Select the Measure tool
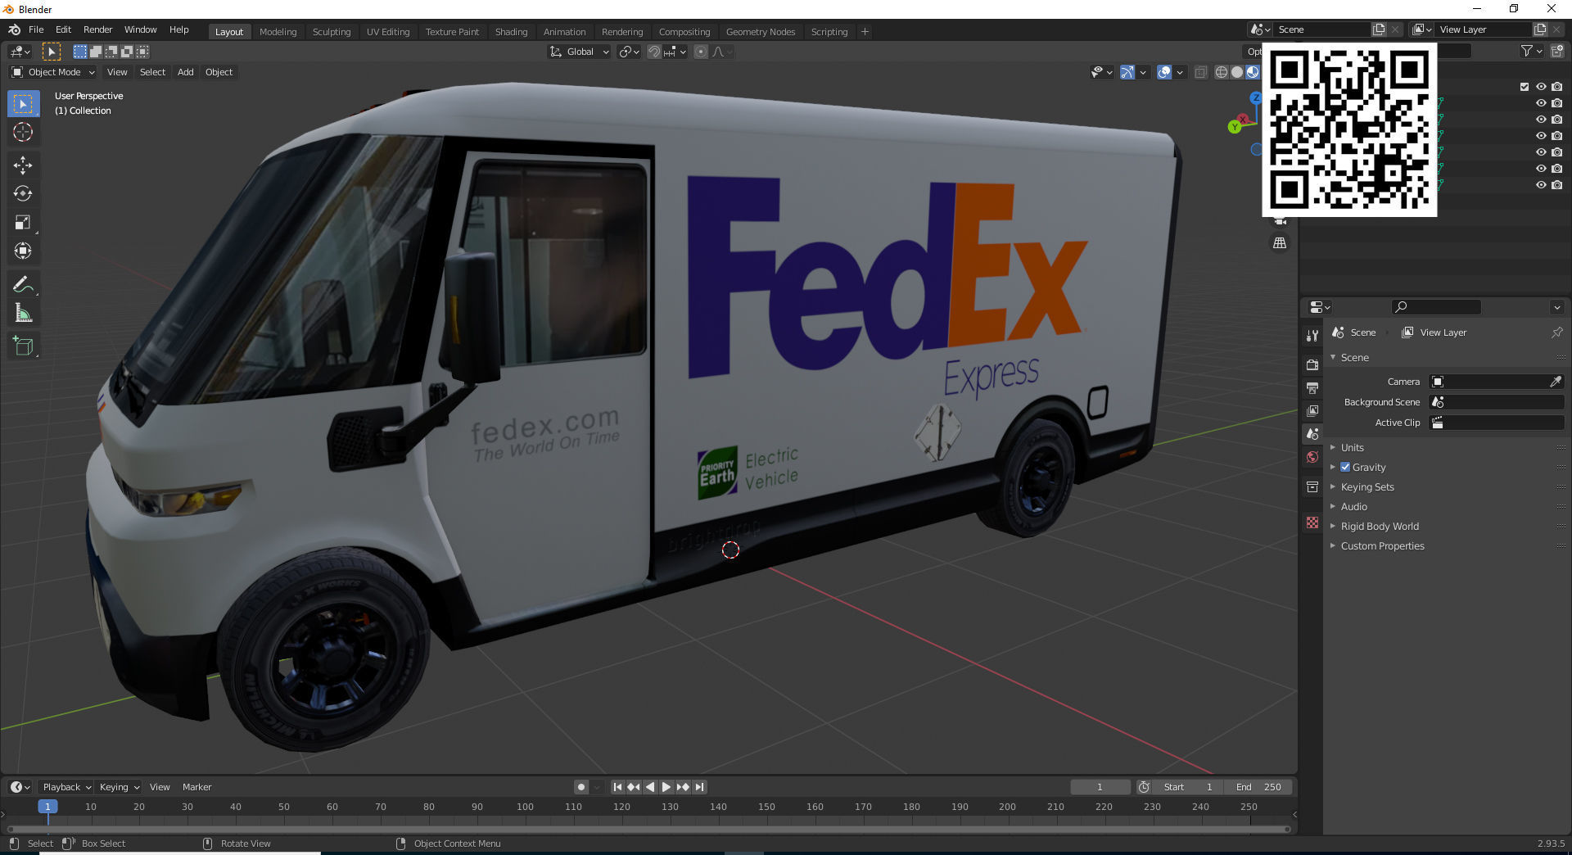 tap(23, 313)
